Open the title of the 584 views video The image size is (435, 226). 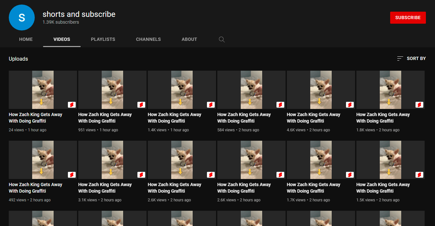pyautogui.click(x=244, y=118)
